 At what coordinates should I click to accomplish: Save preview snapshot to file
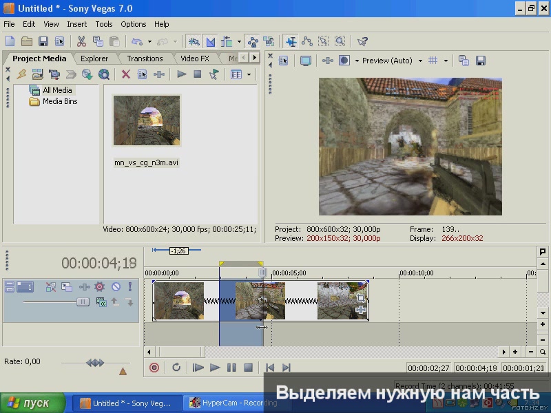pyautogui.click(x=481, y=61)
